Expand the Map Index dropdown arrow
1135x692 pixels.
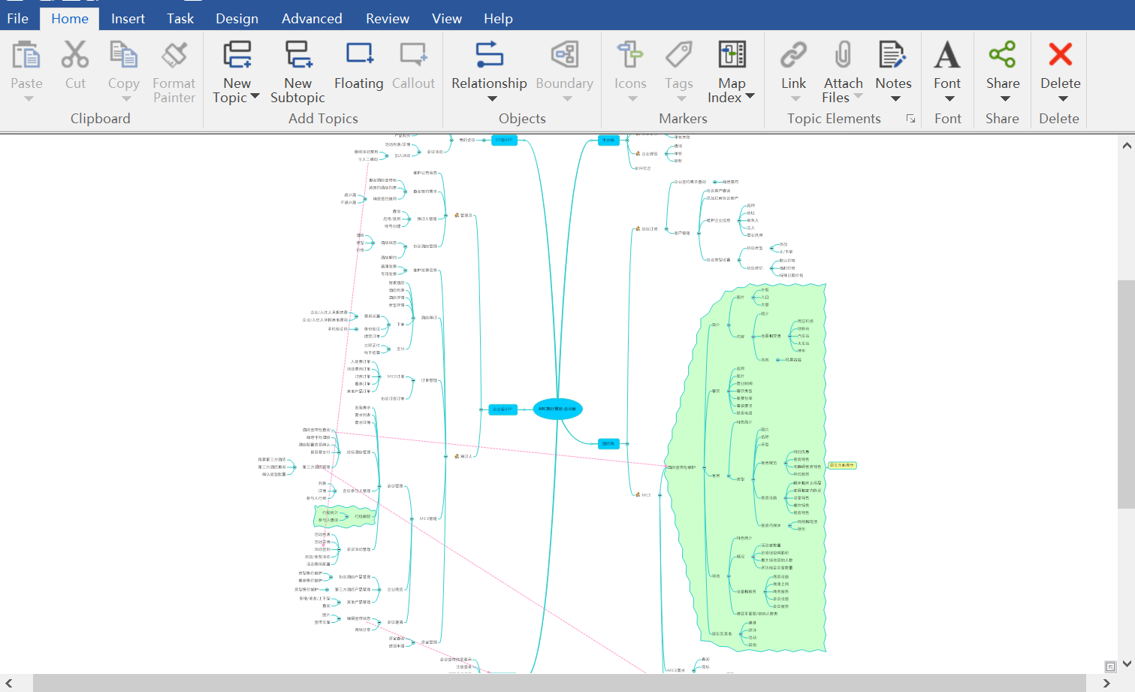(750, 96)
